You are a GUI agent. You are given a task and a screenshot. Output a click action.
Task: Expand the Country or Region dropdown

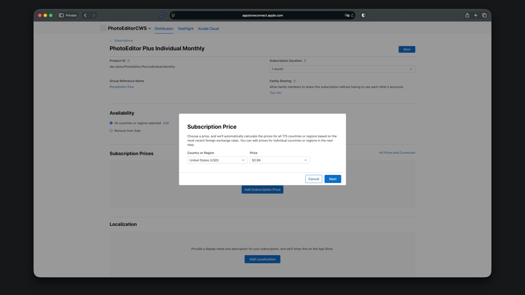[x=217, y=160]
